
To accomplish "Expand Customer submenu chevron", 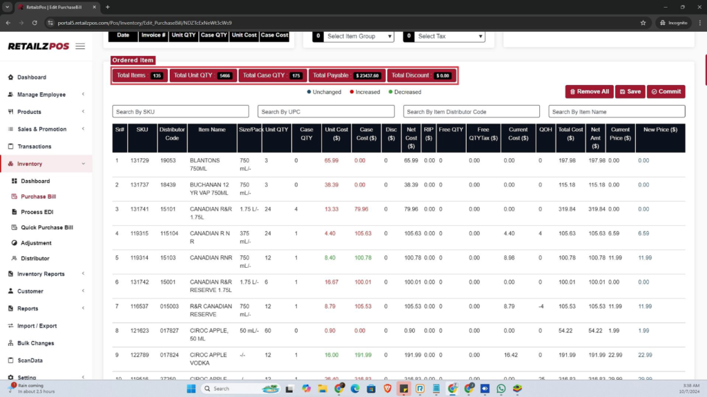I will click(x=84, y=291).
